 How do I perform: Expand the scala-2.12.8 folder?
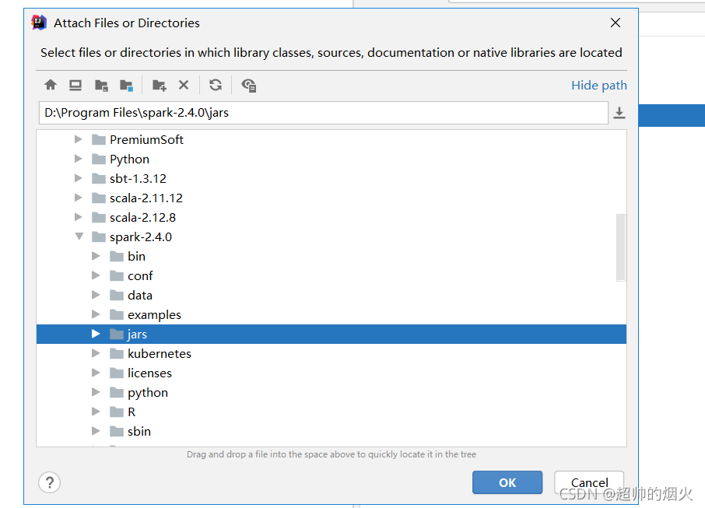pyautogui.click(x=79, y=217)
